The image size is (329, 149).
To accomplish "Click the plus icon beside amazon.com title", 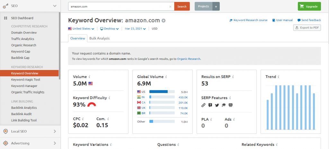I will (164, 20).
